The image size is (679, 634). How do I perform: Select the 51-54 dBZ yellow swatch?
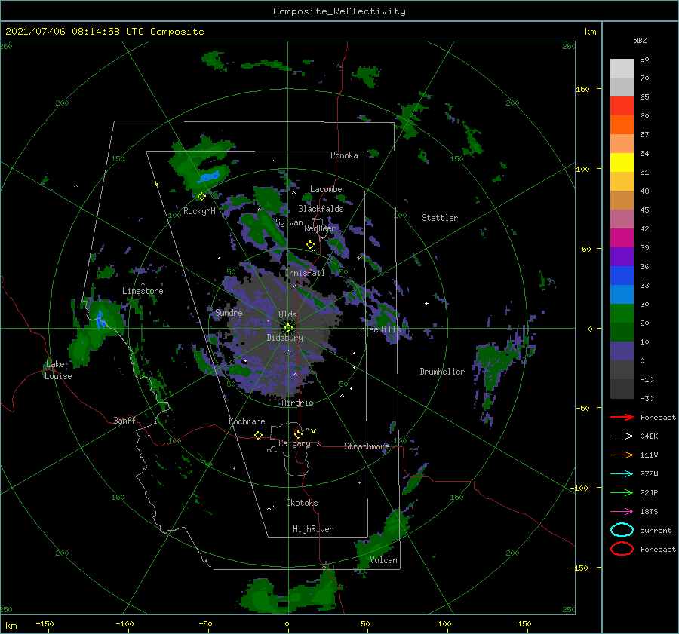click(622, 163)
